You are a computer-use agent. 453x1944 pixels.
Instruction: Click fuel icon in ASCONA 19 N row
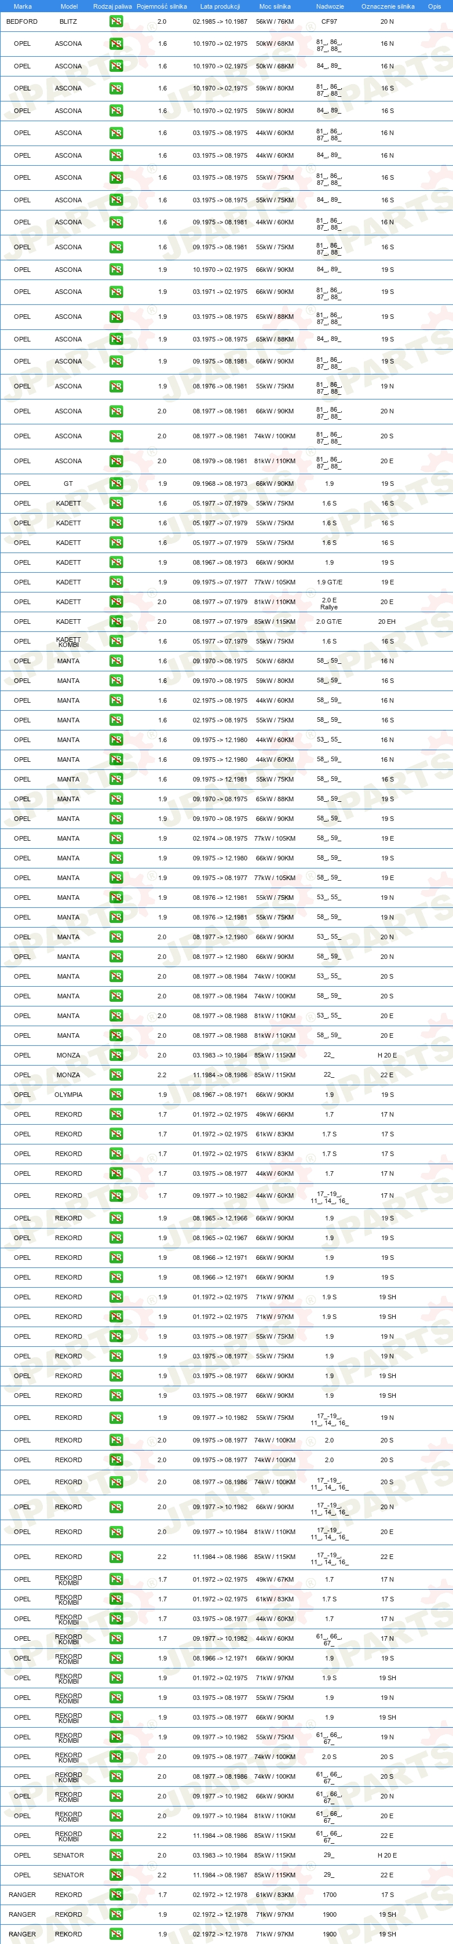[115, 386]
